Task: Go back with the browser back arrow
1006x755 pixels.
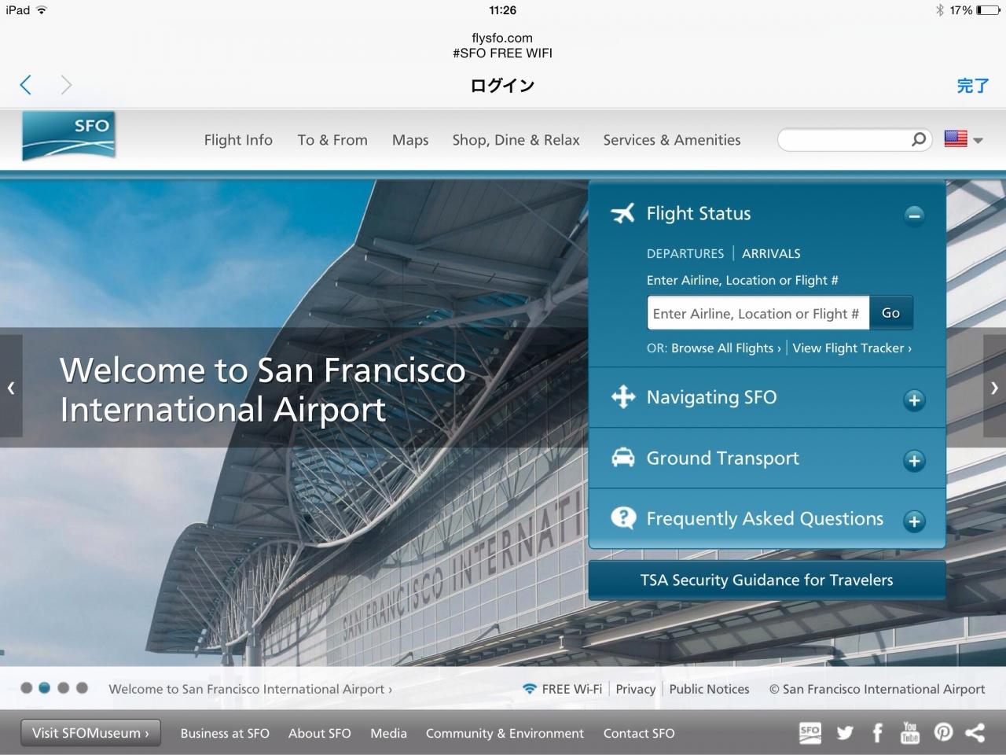Action: [x=26, y=85]
